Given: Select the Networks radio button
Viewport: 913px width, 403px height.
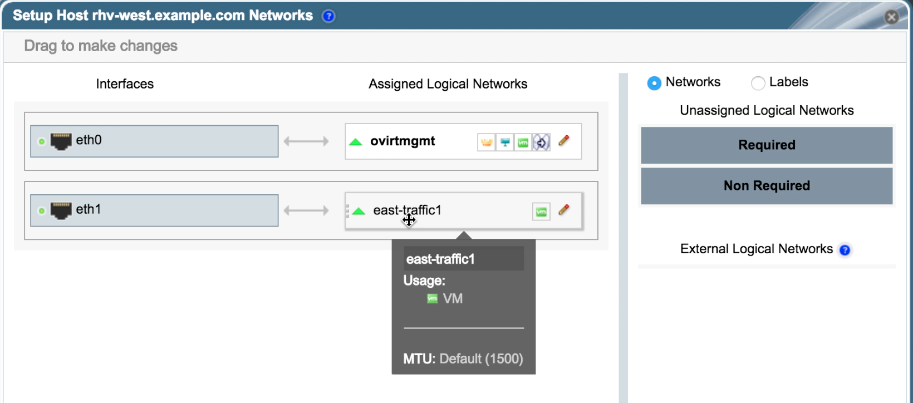Looking at the screenshot, I should 654,83.
